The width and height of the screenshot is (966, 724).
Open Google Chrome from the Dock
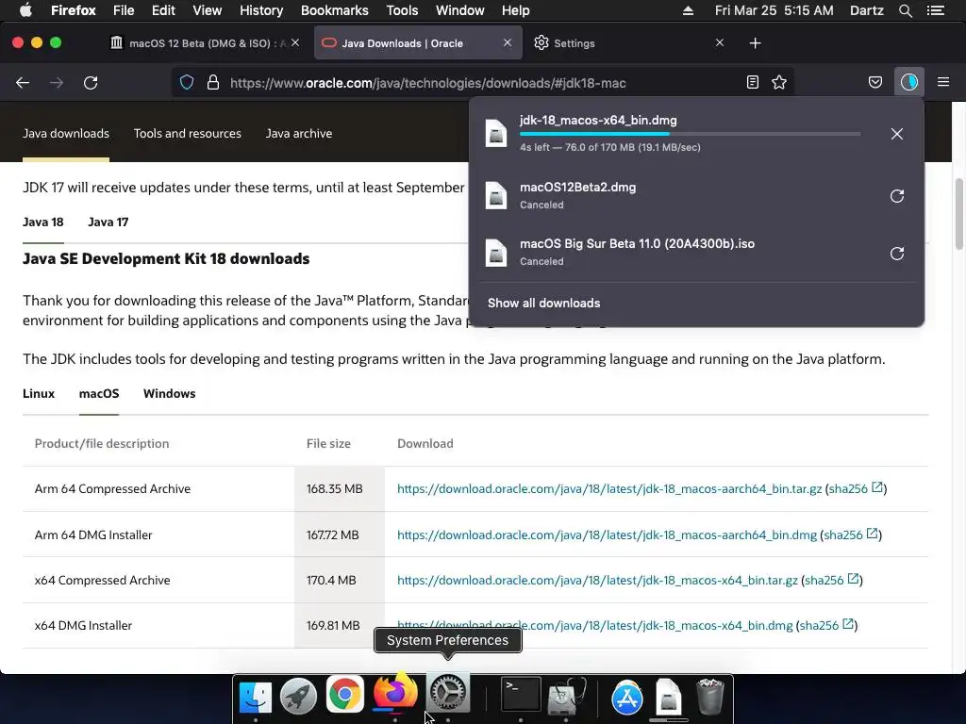(x=344, y=695)
